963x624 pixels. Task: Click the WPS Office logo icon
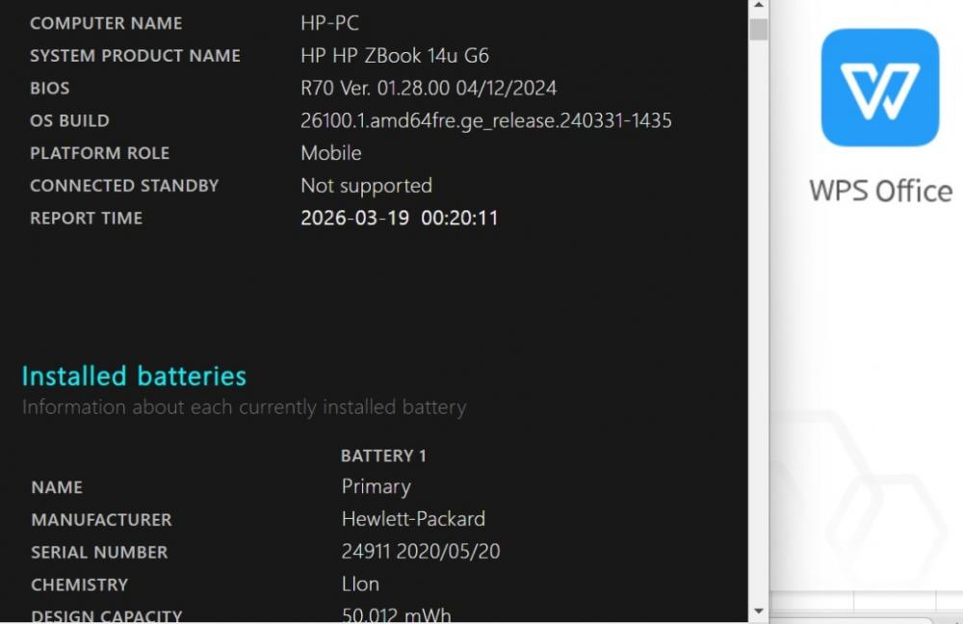coord(880,88)
